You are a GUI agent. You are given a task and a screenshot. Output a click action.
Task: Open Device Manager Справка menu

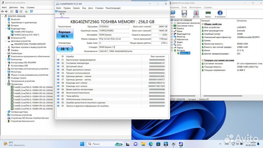[x=30, y=7]
